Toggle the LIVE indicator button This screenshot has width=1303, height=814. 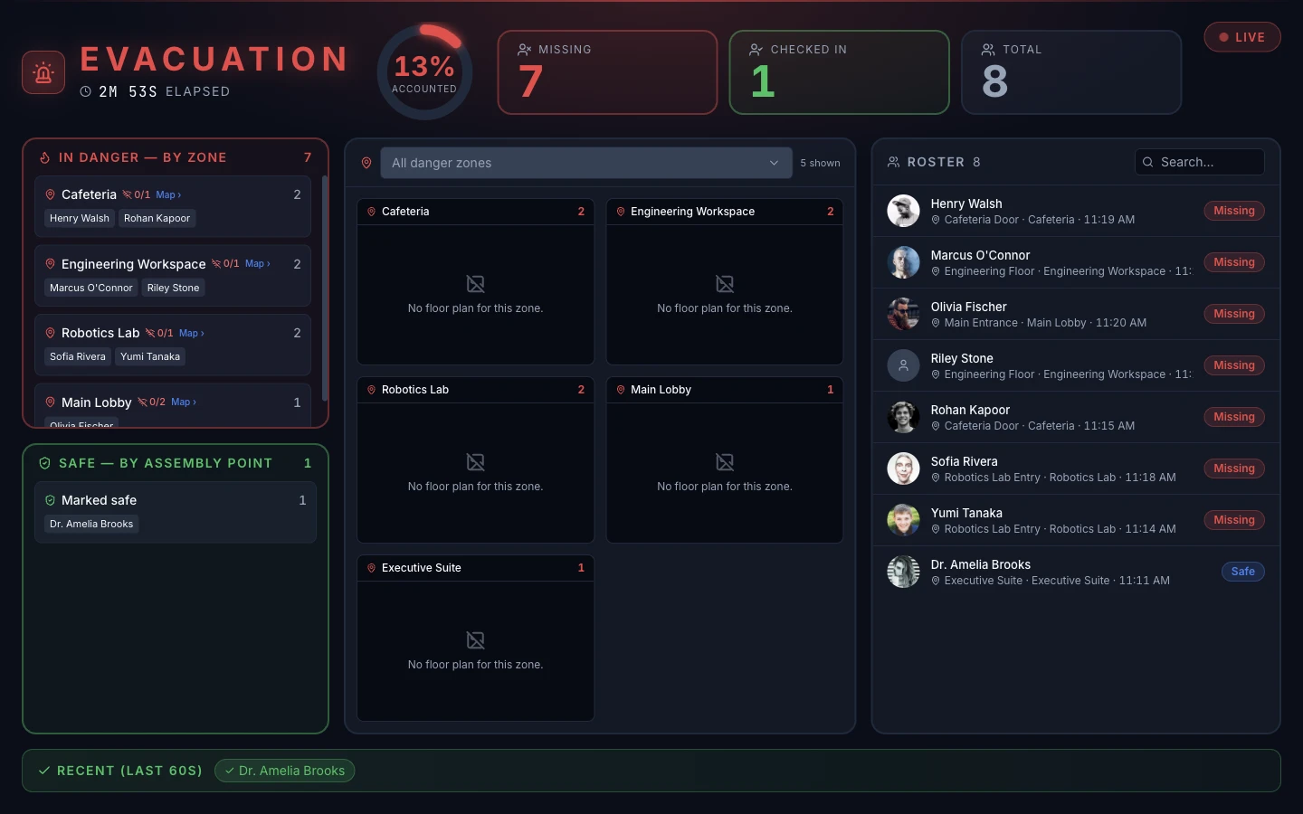coord(1241,37)
